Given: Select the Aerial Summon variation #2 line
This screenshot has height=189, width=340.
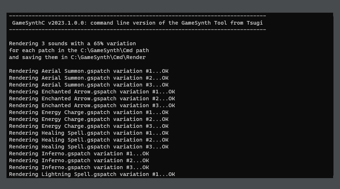Looking at the screenshot, I should [89, 78].
